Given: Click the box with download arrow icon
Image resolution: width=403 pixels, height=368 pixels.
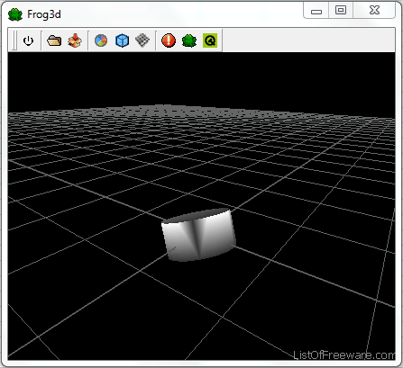Looking at the screenshot, I should [x=75, y=40].
